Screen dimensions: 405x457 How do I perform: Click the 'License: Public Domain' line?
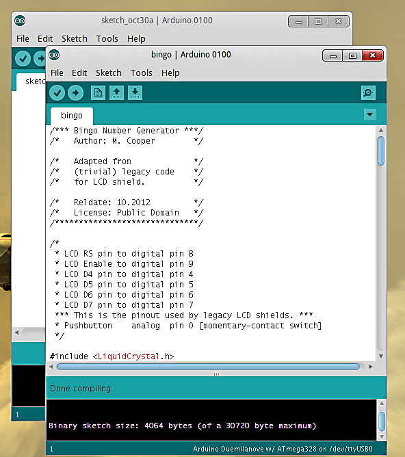127,213
